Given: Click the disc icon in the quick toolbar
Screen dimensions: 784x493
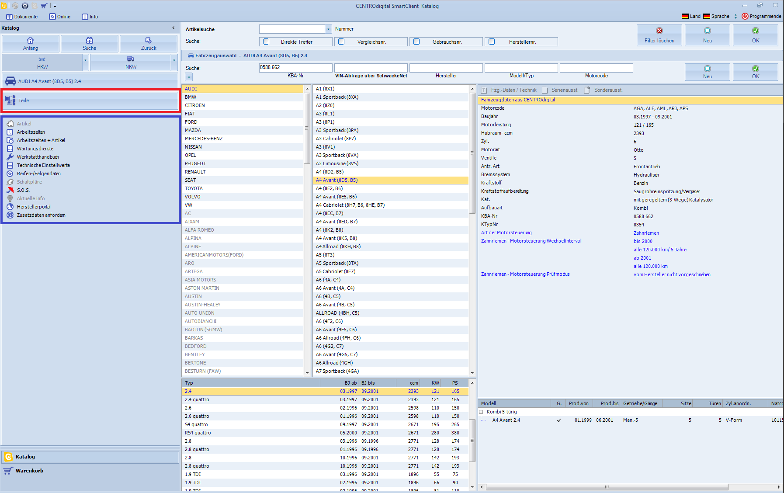Looking at the screenshot, I should (x=15, y=6).
